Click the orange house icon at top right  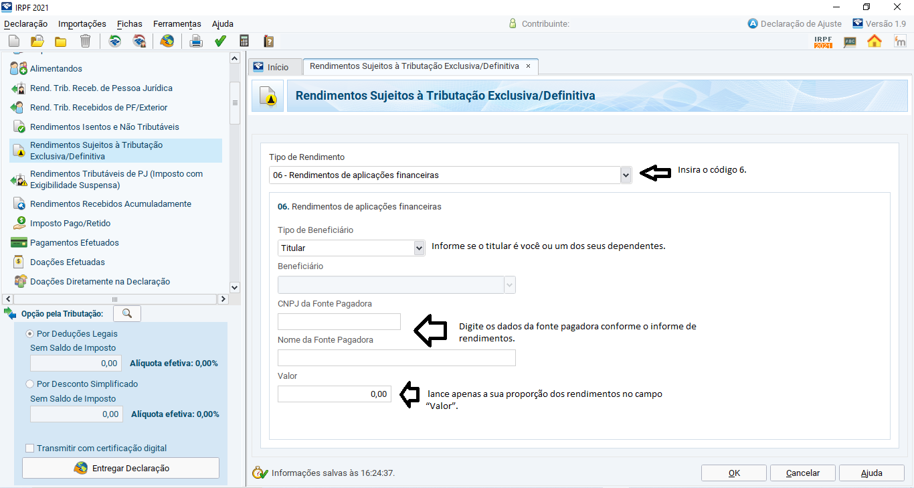875,42
